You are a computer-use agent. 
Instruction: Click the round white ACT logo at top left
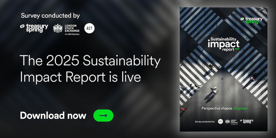click(89, 28)
